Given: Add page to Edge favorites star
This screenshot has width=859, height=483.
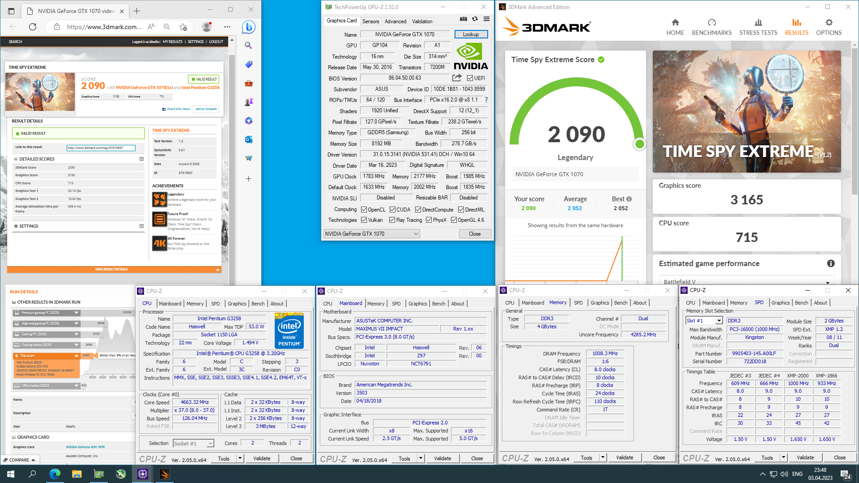Looking at the screenshot, I should pos(183,27).
